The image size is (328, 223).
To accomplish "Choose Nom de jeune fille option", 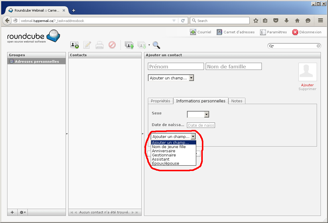I will pyautogui.click(x=169, y=147).
